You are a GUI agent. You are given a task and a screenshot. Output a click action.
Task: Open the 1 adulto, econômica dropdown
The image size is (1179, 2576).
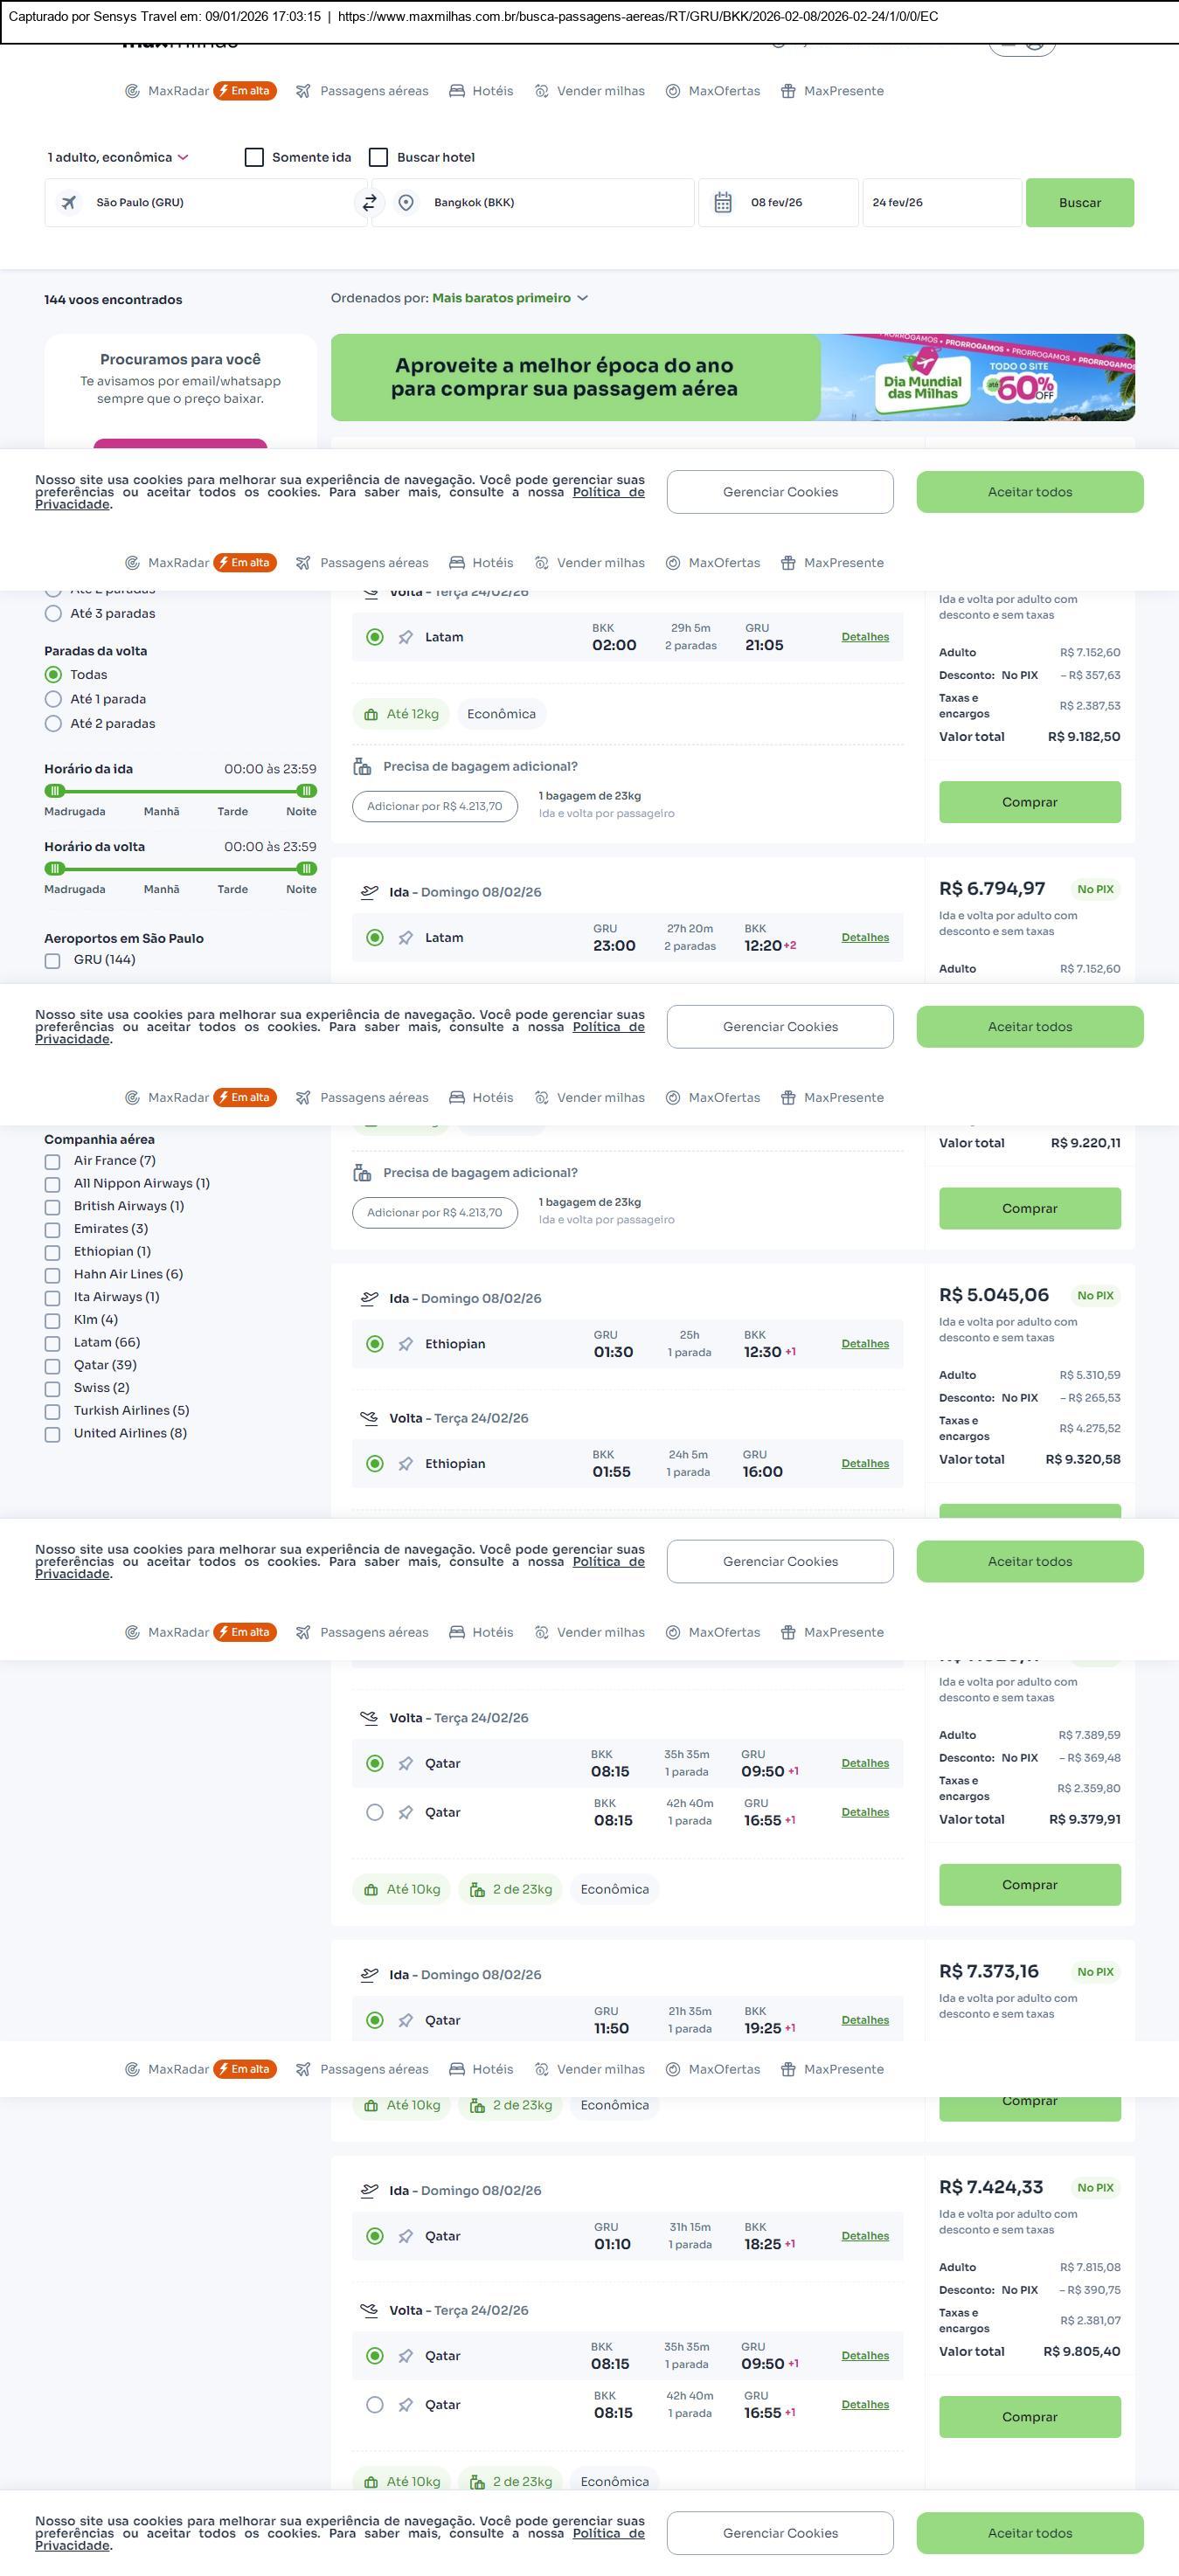tap(118, 158)
